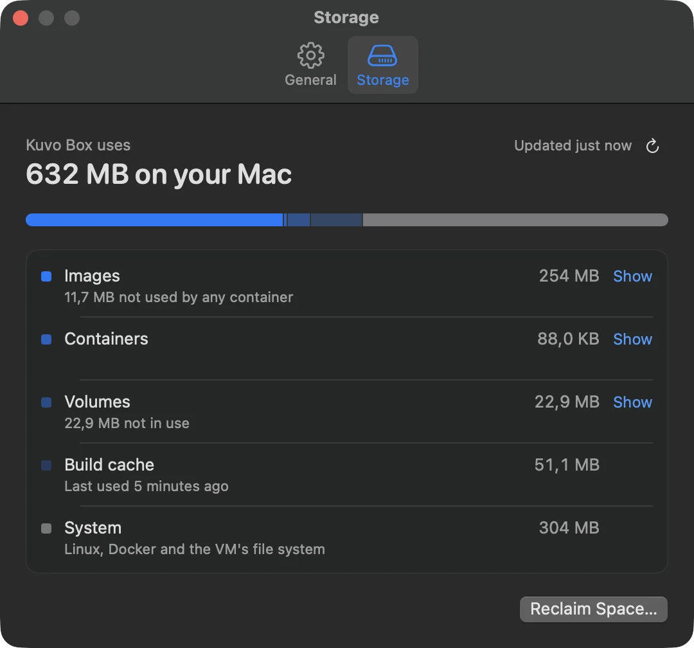Click the refresh storage icon
Viewport: 694px width, 648px height.
coord(652,146)
